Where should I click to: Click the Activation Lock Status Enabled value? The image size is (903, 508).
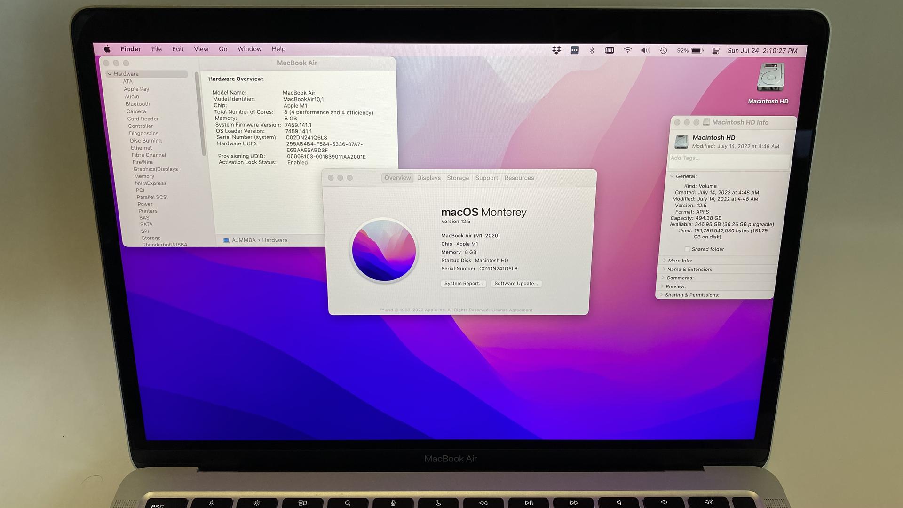(x=297, y=162)
